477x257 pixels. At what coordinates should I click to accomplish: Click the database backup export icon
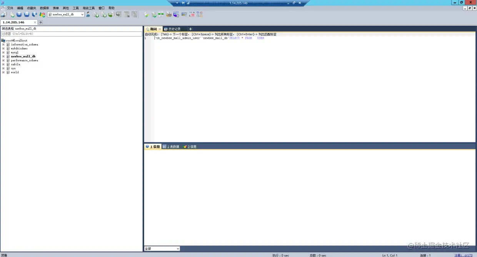(103, 15)
